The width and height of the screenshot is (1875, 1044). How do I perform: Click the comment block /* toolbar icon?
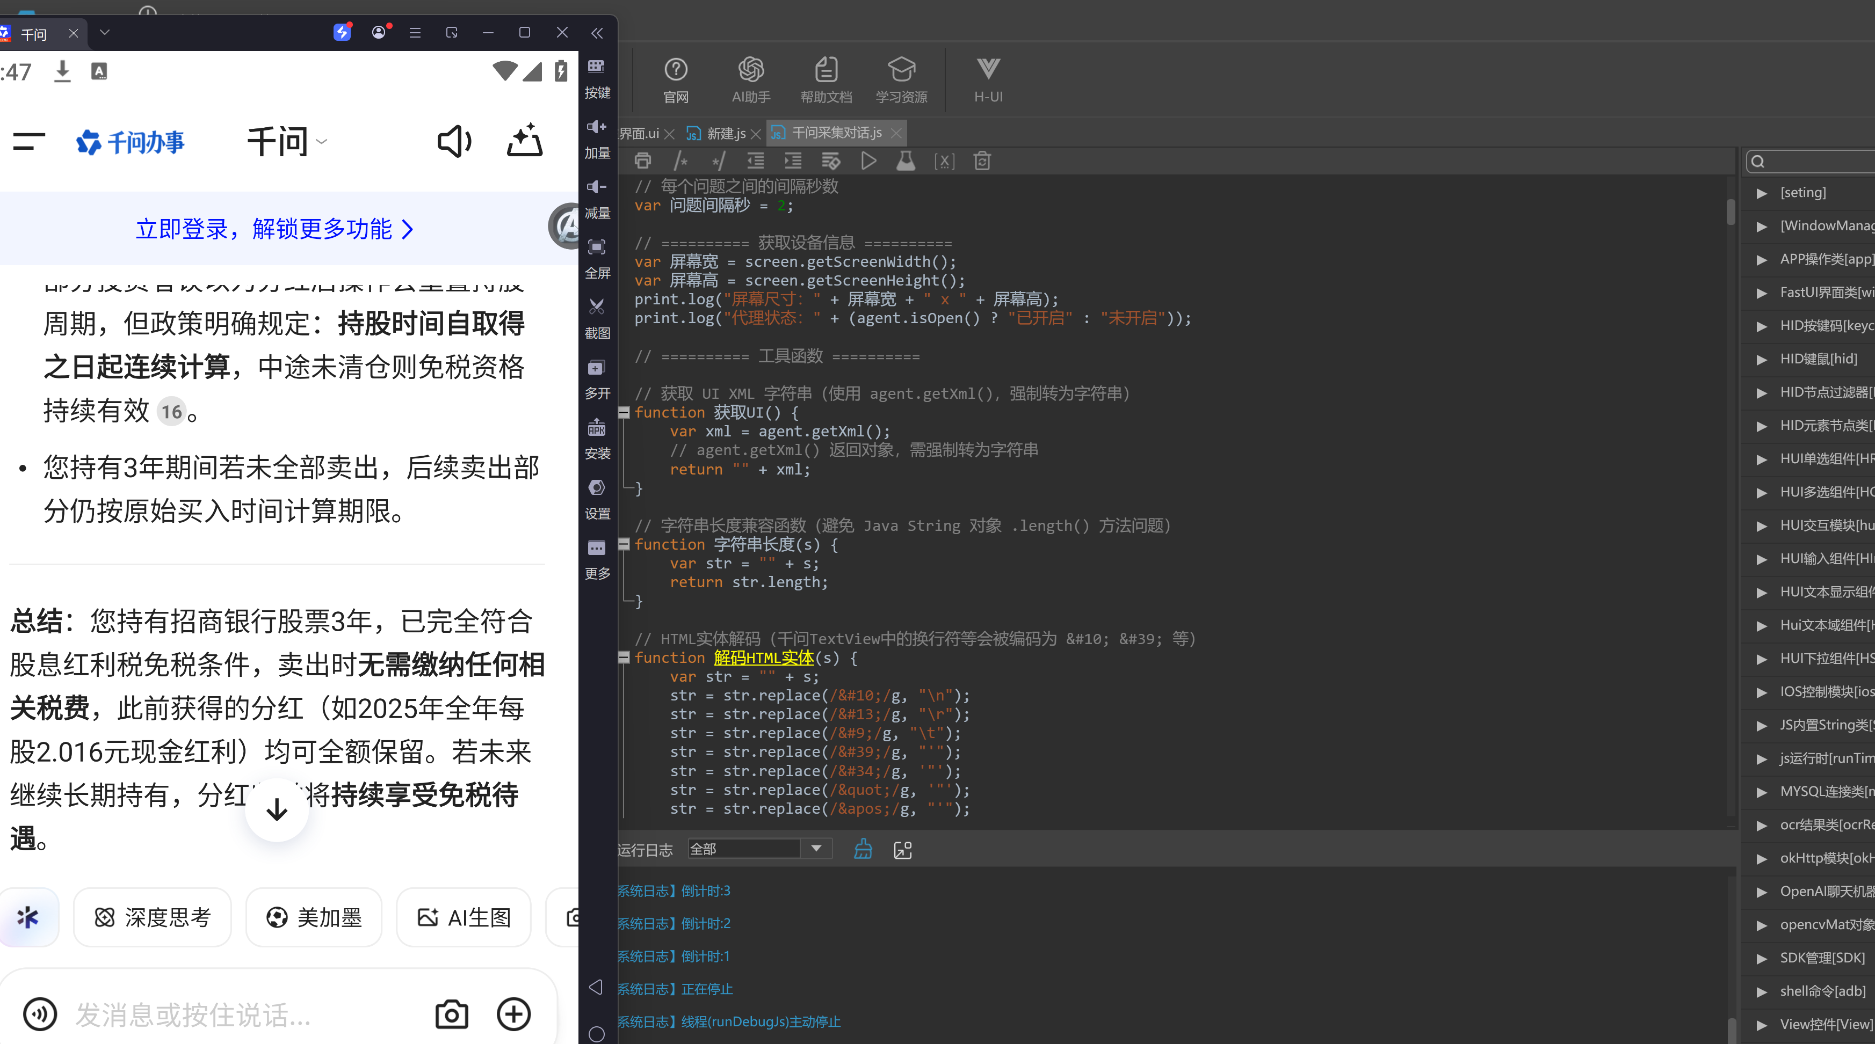(x=680, y=161)
